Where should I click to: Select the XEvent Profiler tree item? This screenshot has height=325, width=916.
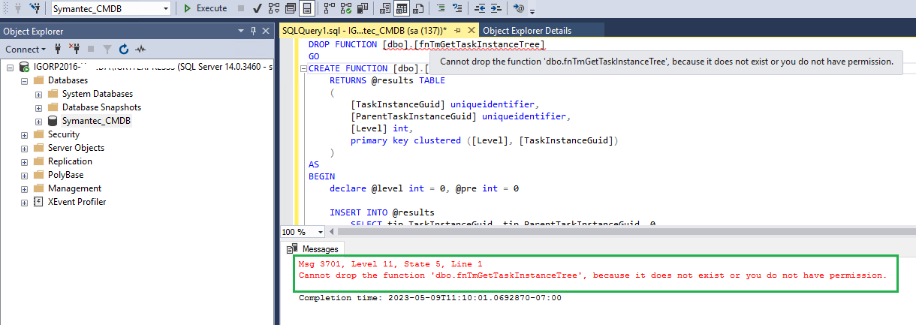(77, 202)
